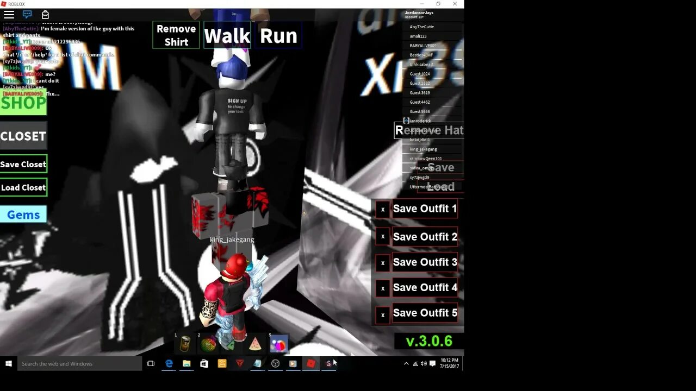The width and height of the screenshot is (696, 391).
Task: Open the S app icon in taskbar
Action: 328,363
